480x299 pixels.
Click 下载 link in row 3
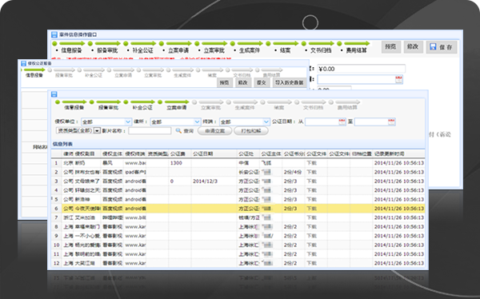pyautogui.click(x=312, y=181)
